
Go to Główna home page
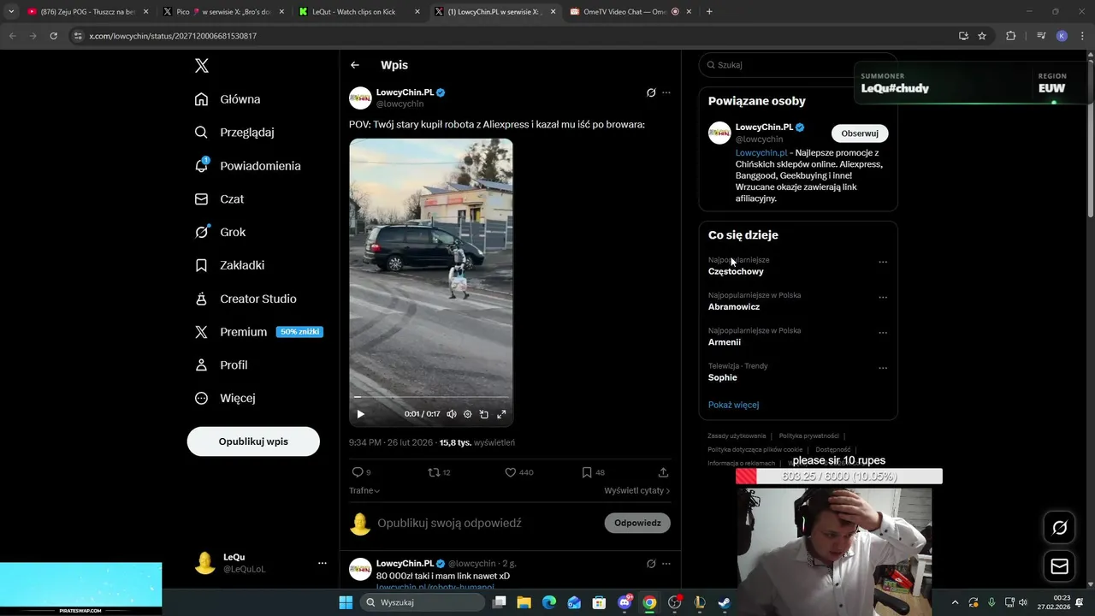[228, 99]
